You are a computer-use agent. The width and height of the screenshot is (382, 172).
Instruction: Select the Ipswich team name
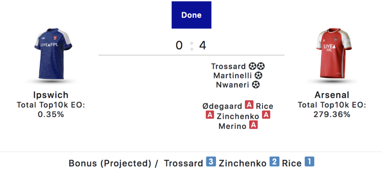(x=51, y=95)
